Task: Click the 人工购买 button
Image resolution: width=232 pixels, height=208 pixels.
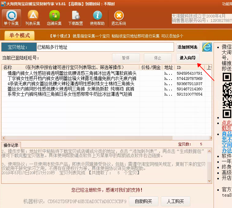Action: click(175, 201)
